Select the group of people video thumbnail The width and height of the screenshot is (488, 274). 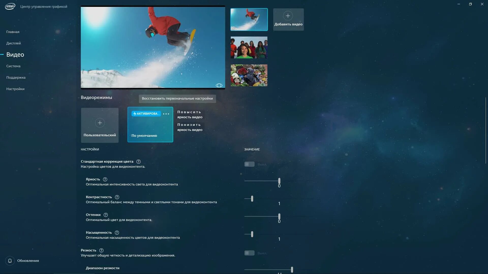point(249,47)
